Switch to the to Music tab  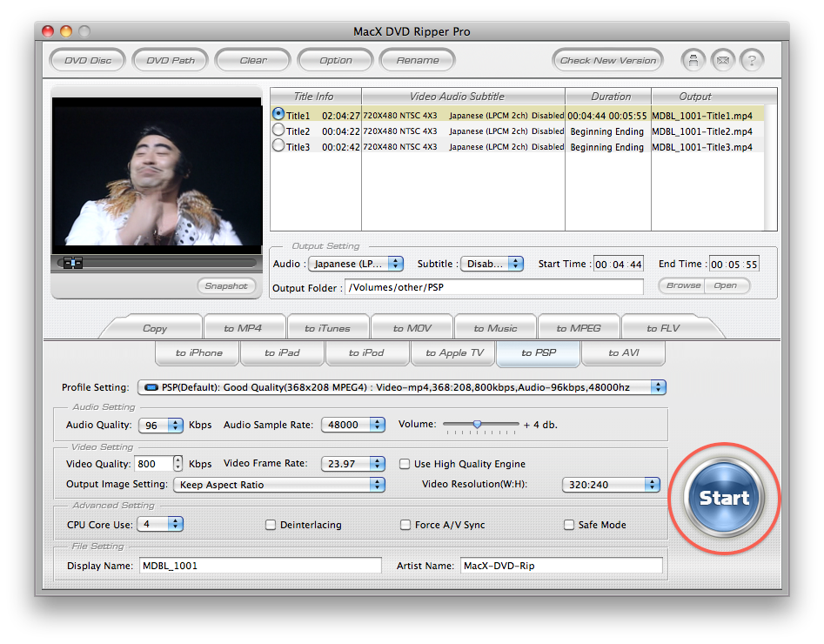coord(495,328)
